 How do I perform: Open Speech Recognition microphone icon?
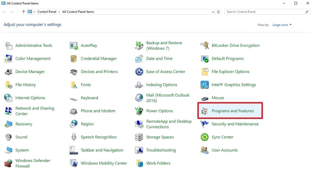74,137
